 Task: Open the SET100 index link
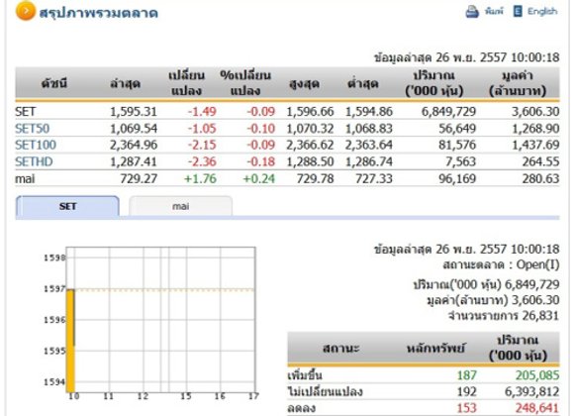[x=36, y=145]
